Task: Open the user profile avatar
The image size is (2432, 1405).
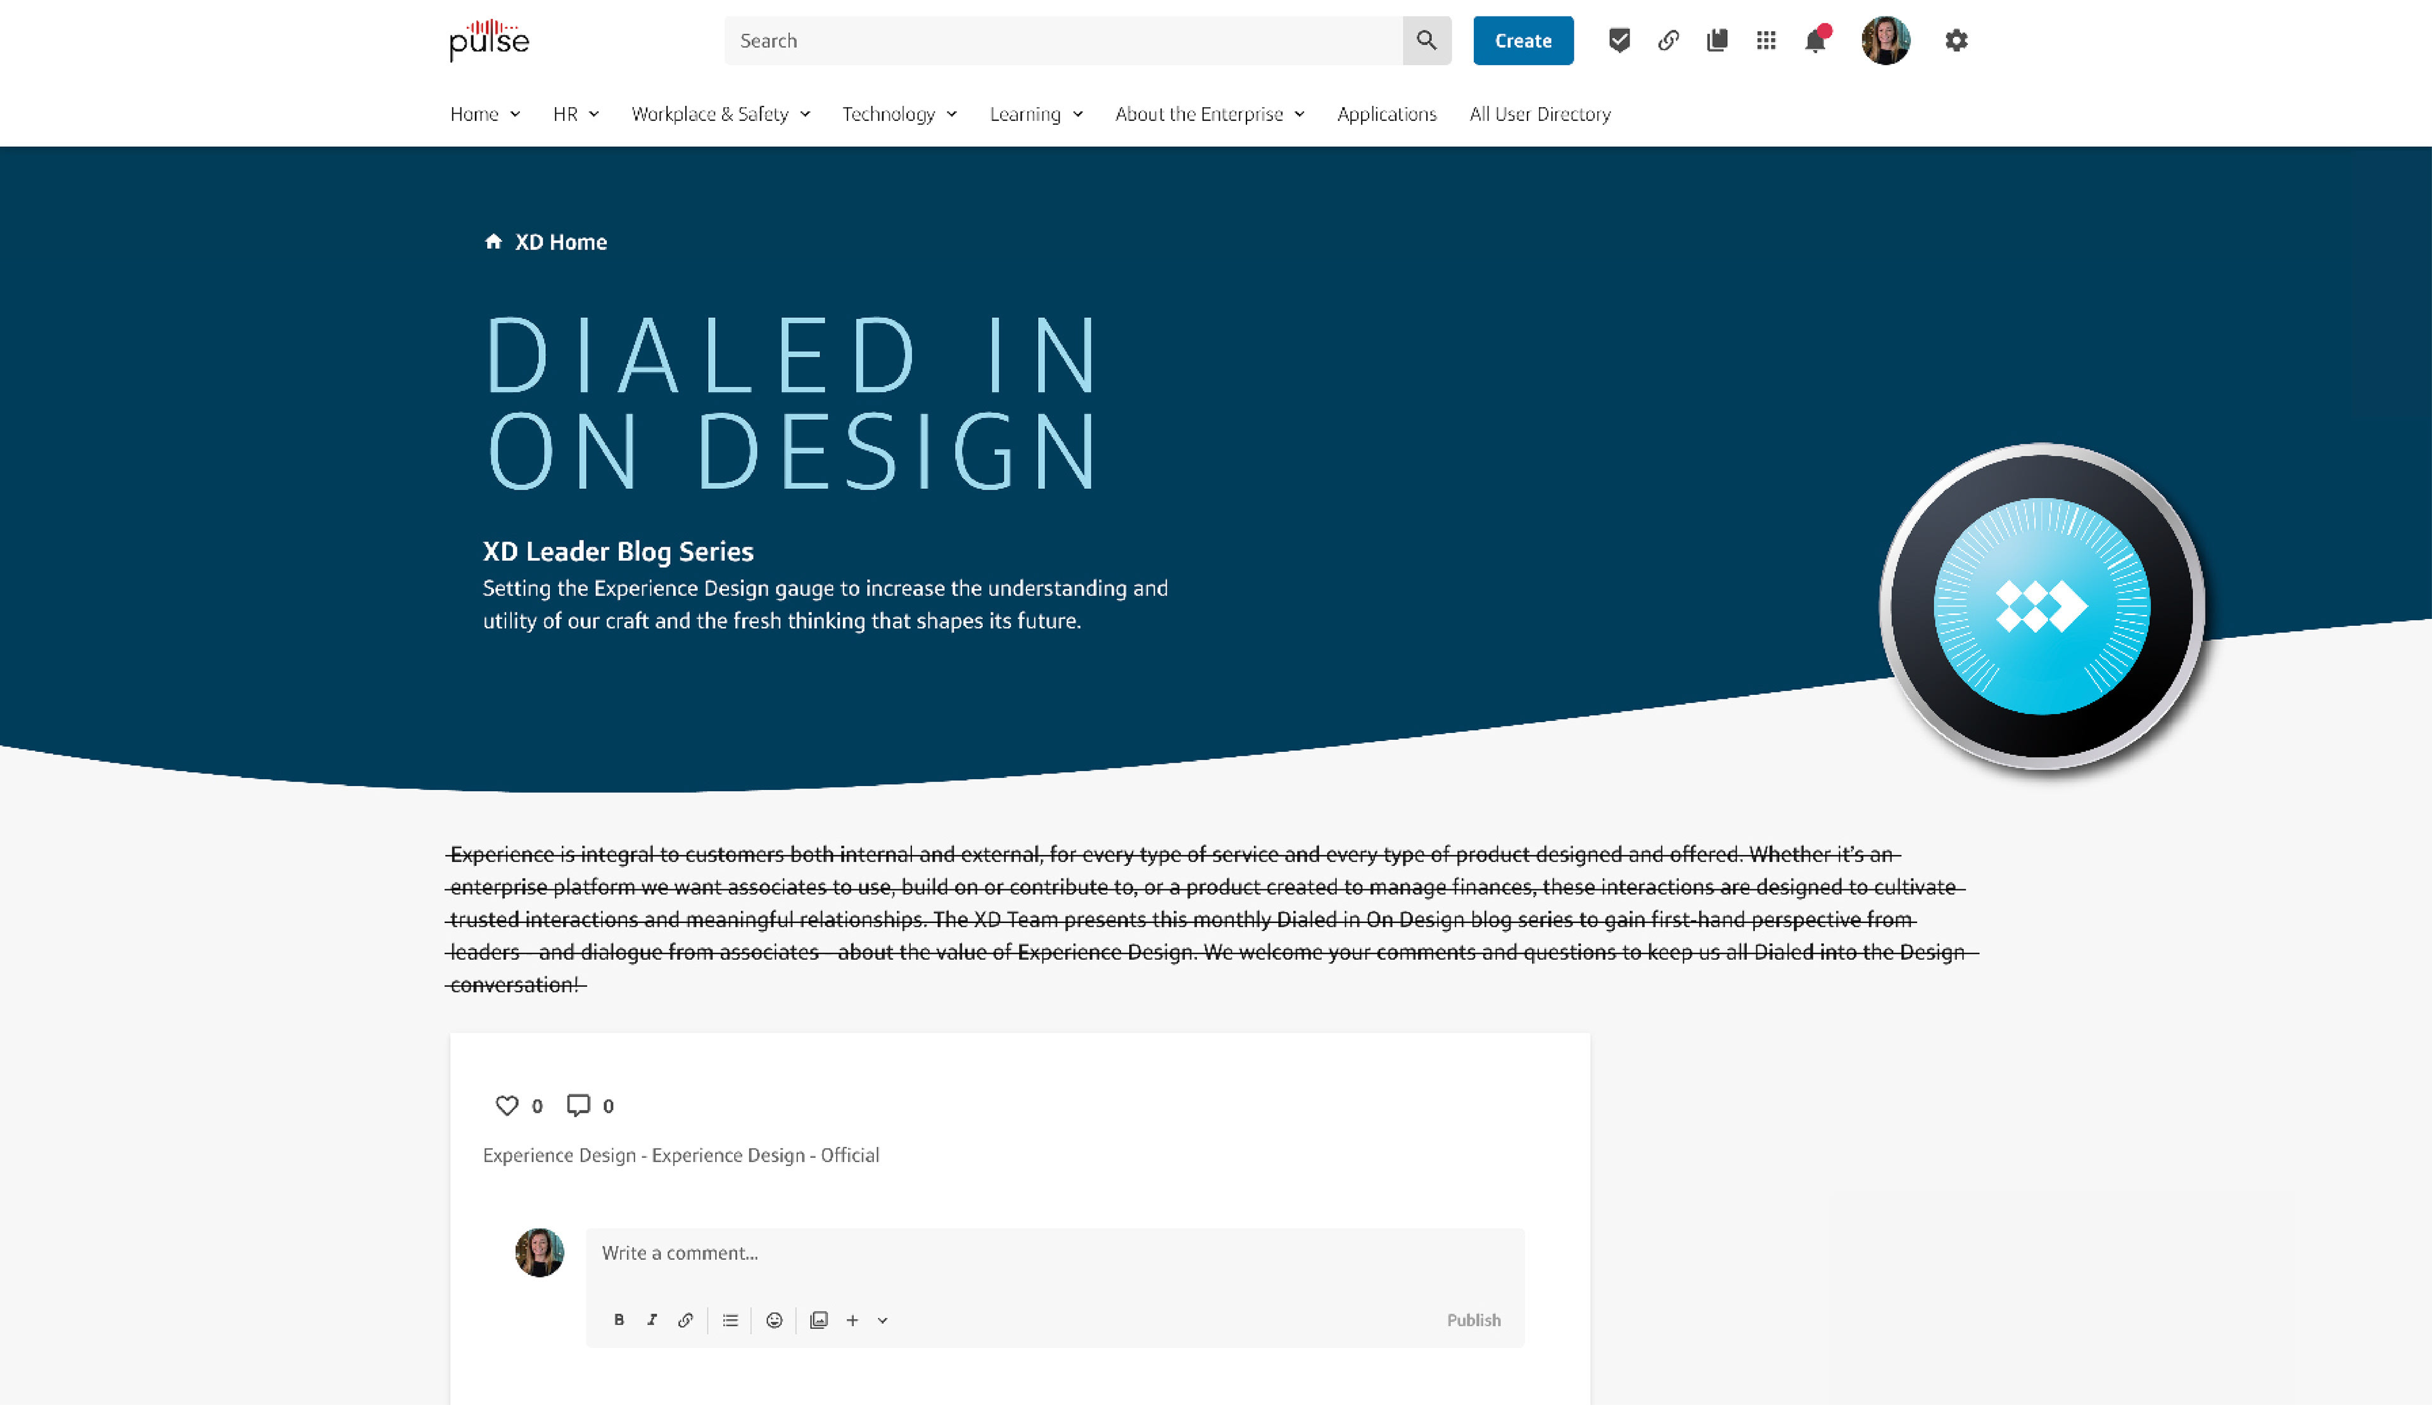Action: pos(1885,41)
